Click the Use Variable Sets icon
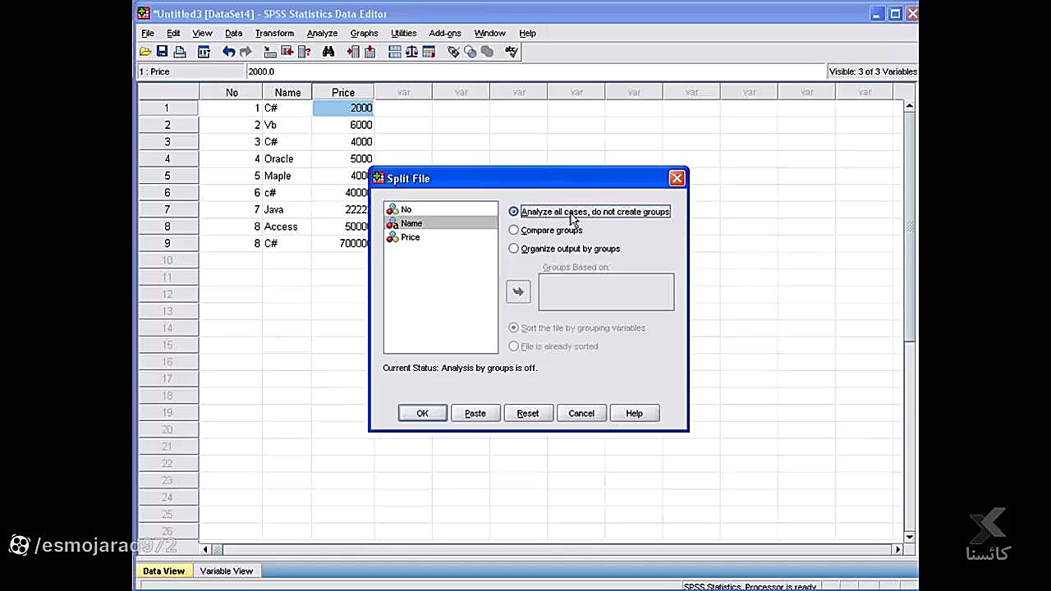Screen dimensions: 1051x591 coord(470,52)
